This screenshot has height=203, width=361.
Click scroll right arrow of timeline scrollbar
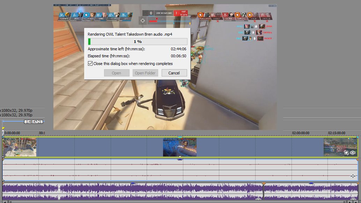click(350, 202)
